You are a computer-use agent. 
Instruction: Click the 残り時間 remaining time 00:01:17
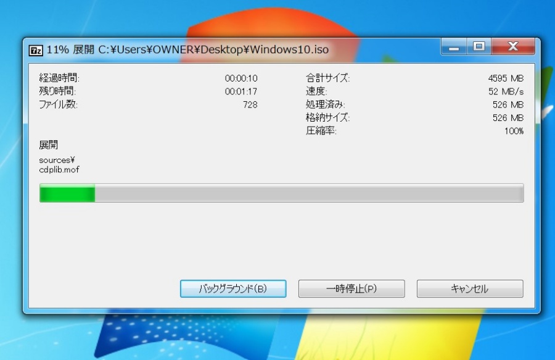click(241, 91)
